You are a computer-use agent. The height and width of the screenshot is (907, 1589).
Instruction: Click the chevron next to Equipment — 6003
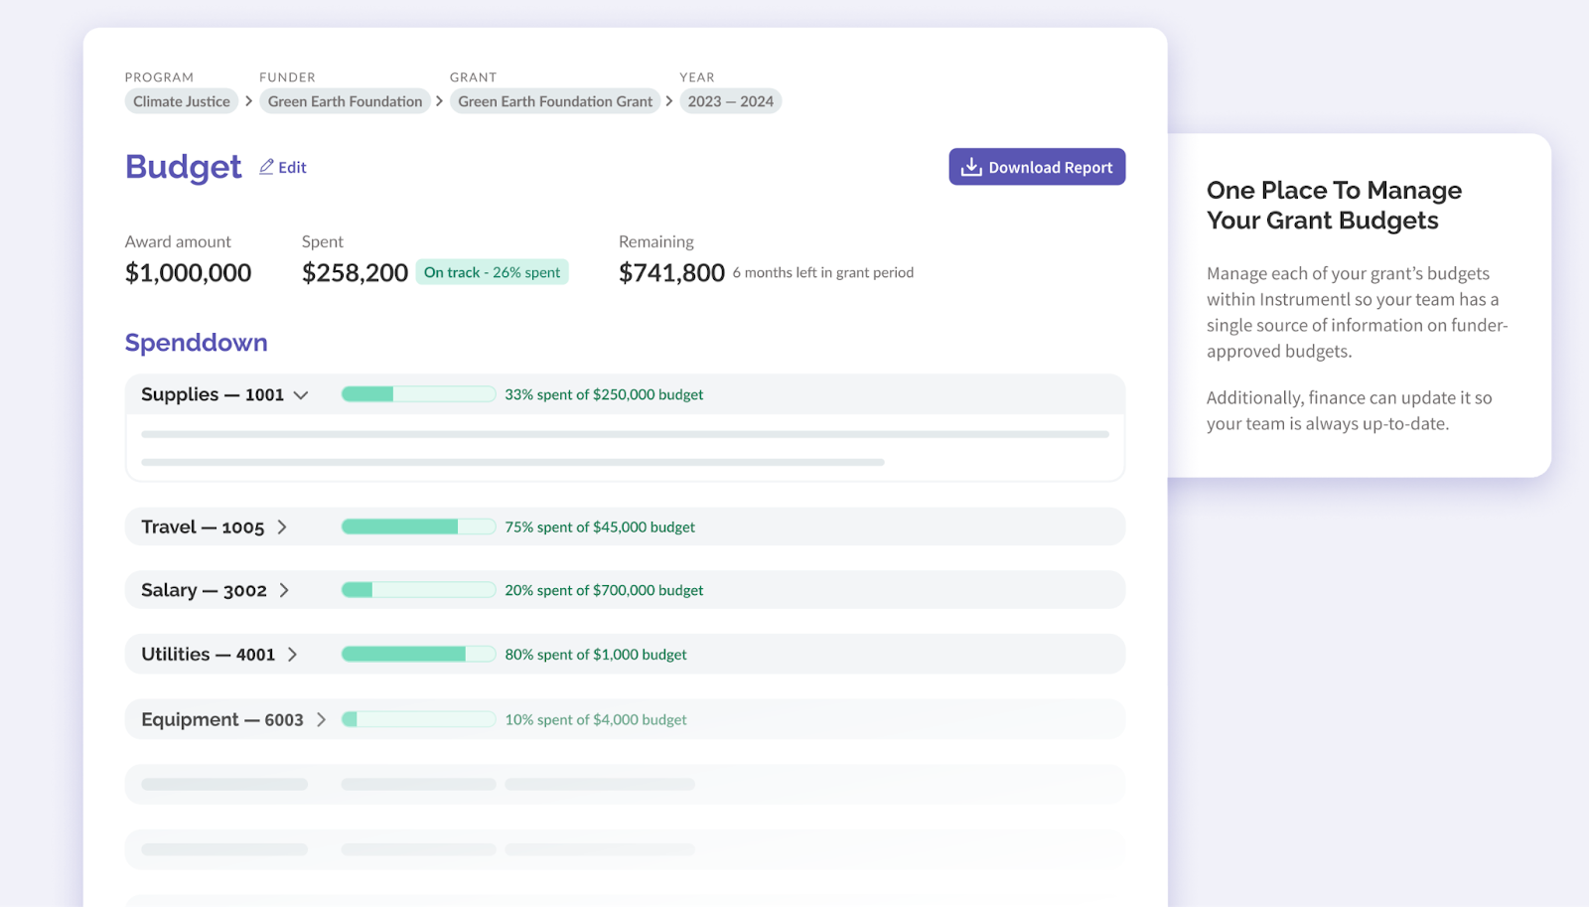click(x=320, y=719)
